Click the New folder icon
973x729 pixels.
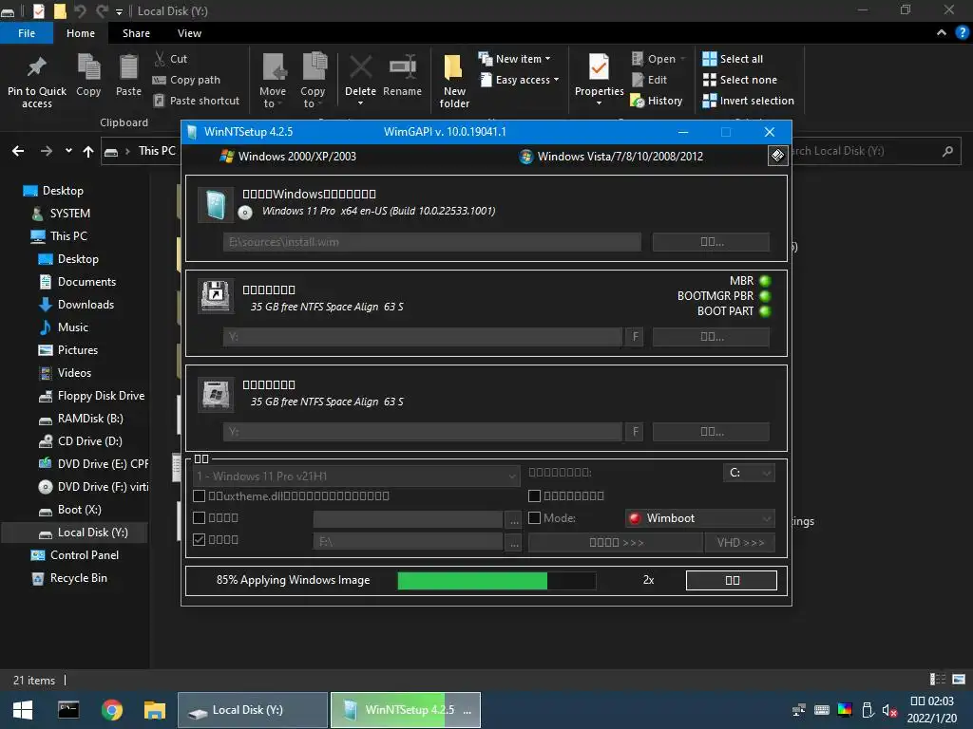click(453, 67)
